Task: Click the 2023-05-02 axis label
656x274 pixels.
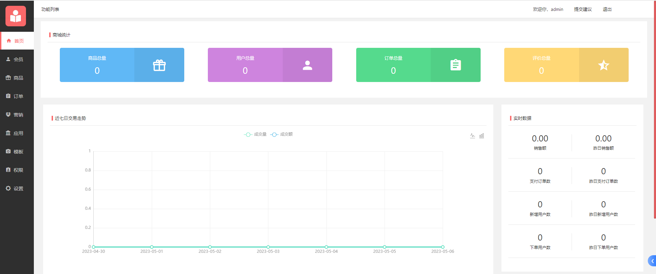Action: pyautogui.click(x=210, y=251)
